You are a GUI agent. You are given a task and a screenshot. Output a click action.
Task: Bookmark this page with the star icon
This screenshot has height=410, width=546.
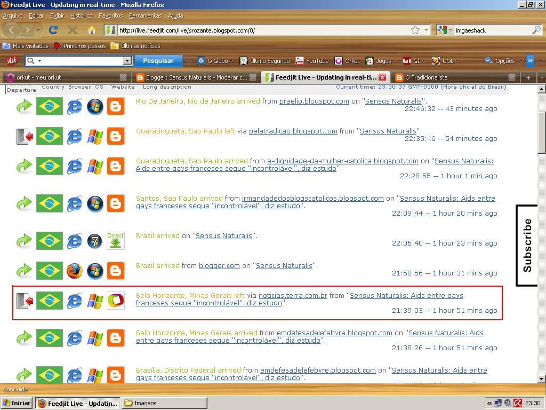415,30
